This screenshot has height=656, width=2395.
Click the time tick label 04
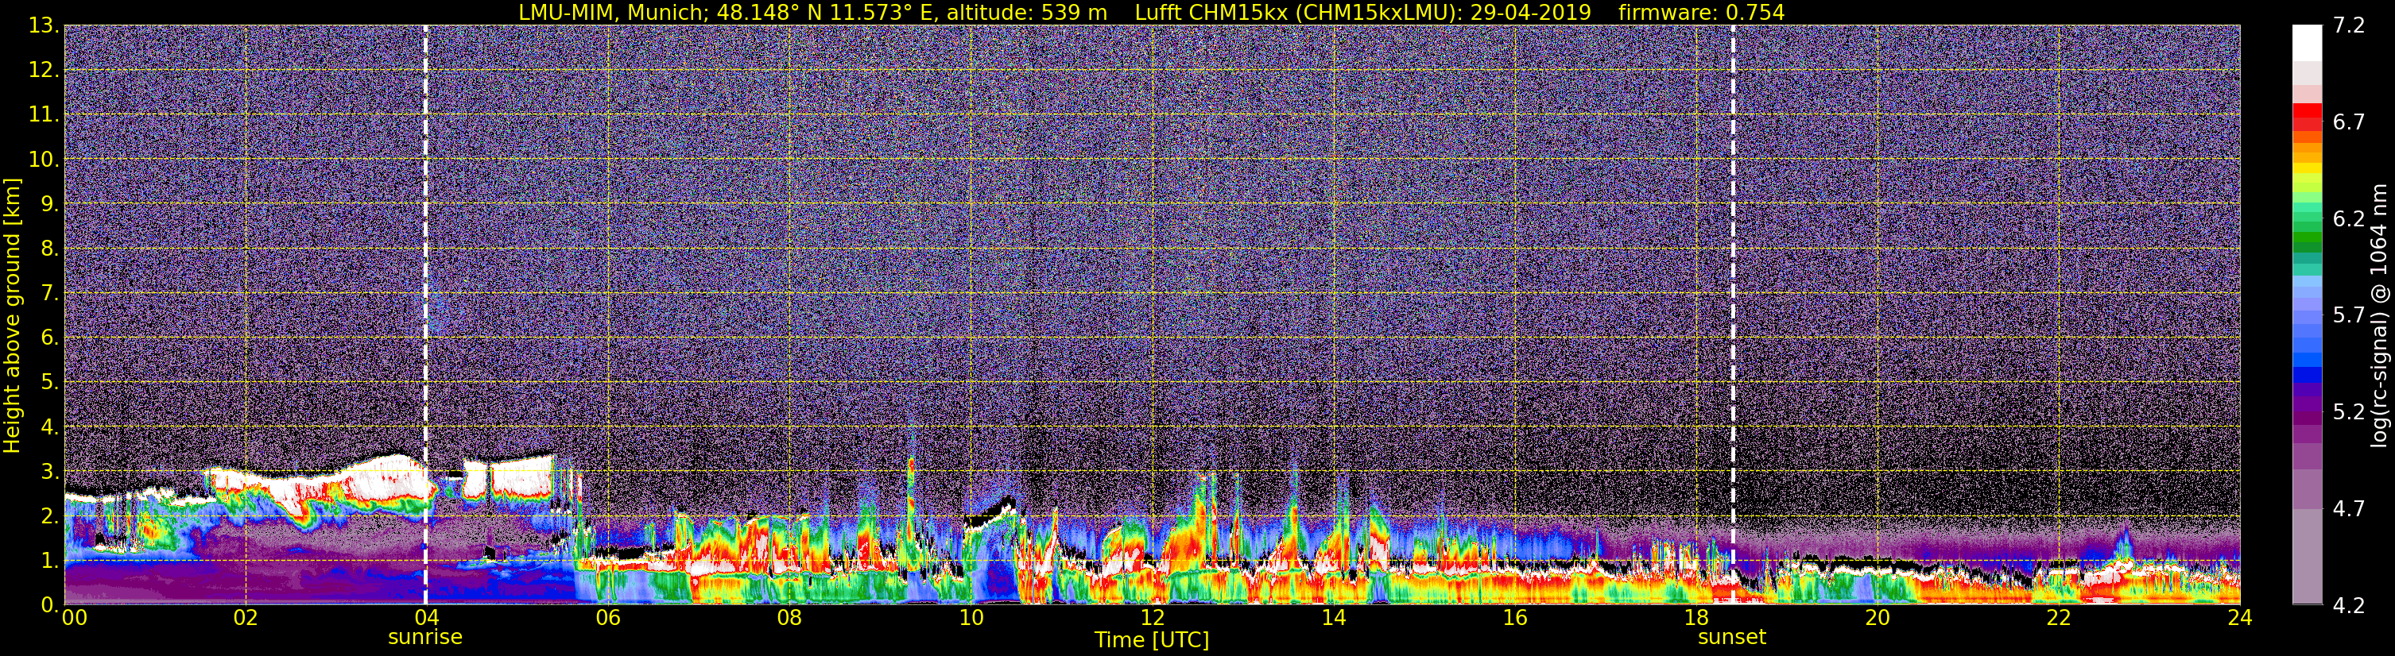tap(426, 619)
